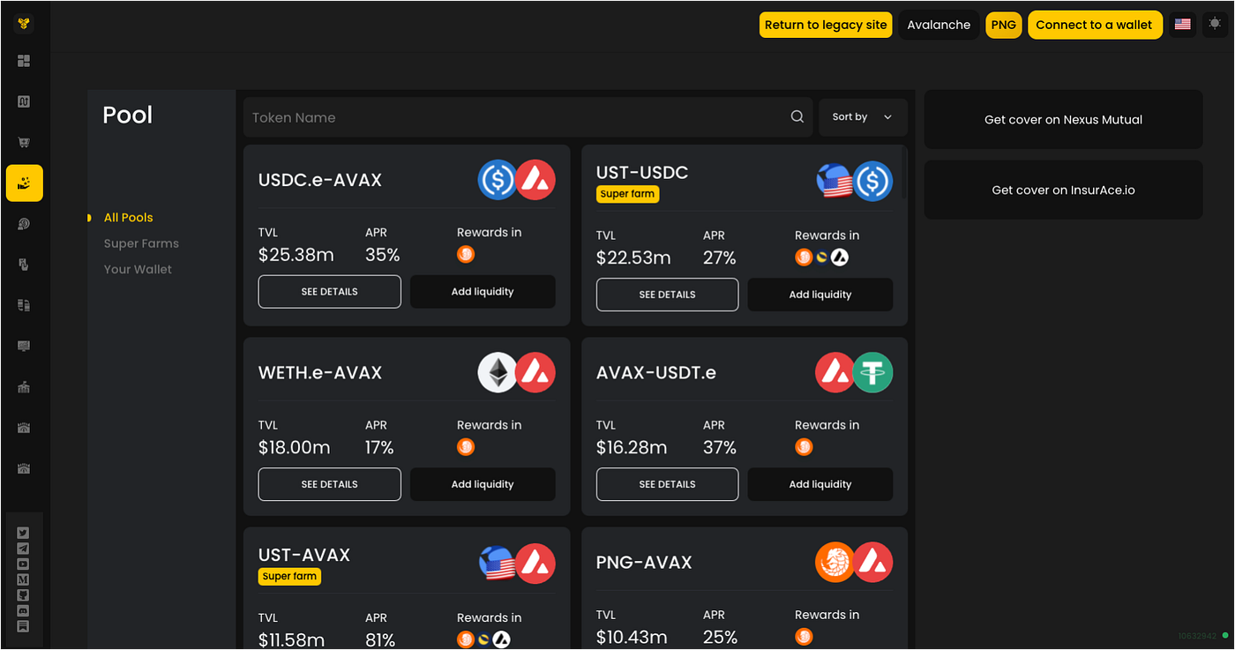Open the Sort by dropdown

[x=863, y=116]
